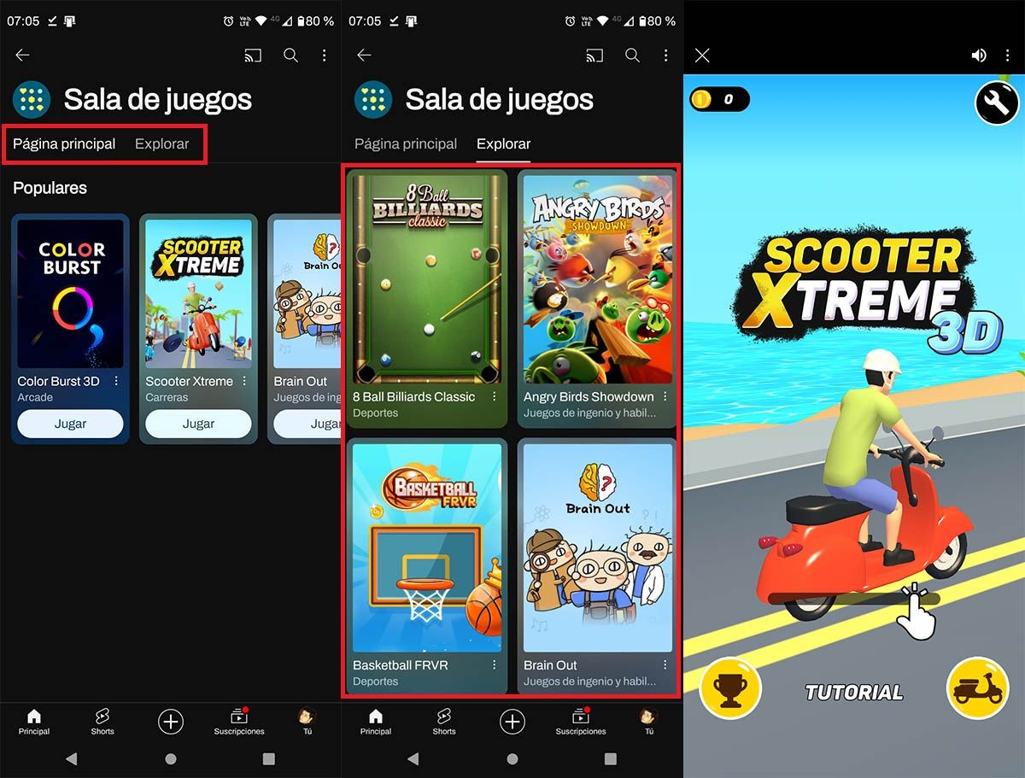Open three-dot overflow menu in left screen header

pyautogui.click(x=324, y=56)
